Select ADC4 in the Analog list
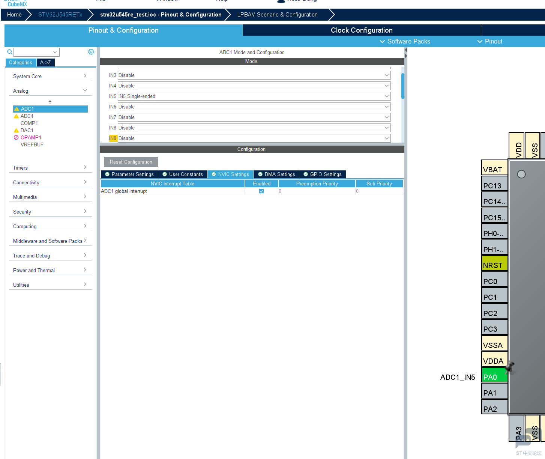Screen dimensions: 545x459 27,116
